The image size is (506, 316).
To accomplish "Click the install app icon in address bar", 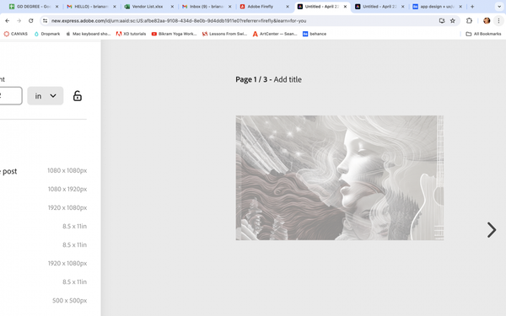I will 442,20.
